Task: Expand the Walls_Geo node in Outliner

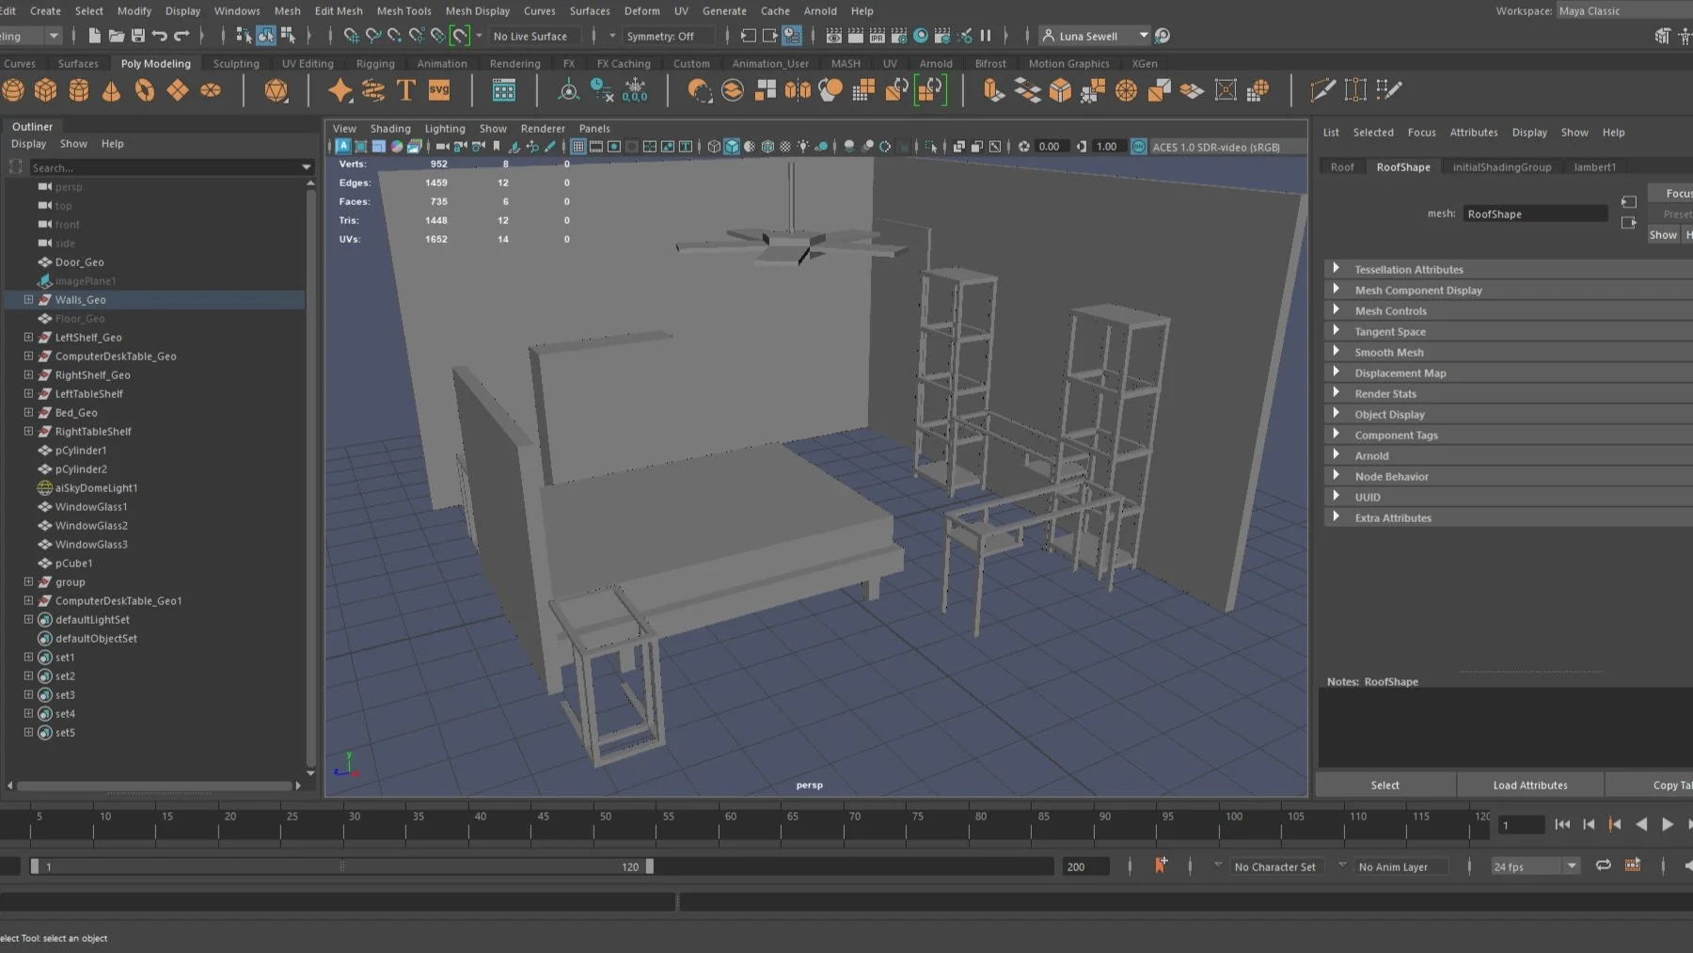Action: click(x=28, y=299)
